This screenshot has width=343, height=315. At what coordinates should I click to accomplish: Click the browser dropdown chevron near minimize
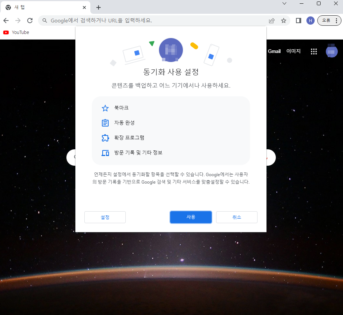tap(284, 3)
